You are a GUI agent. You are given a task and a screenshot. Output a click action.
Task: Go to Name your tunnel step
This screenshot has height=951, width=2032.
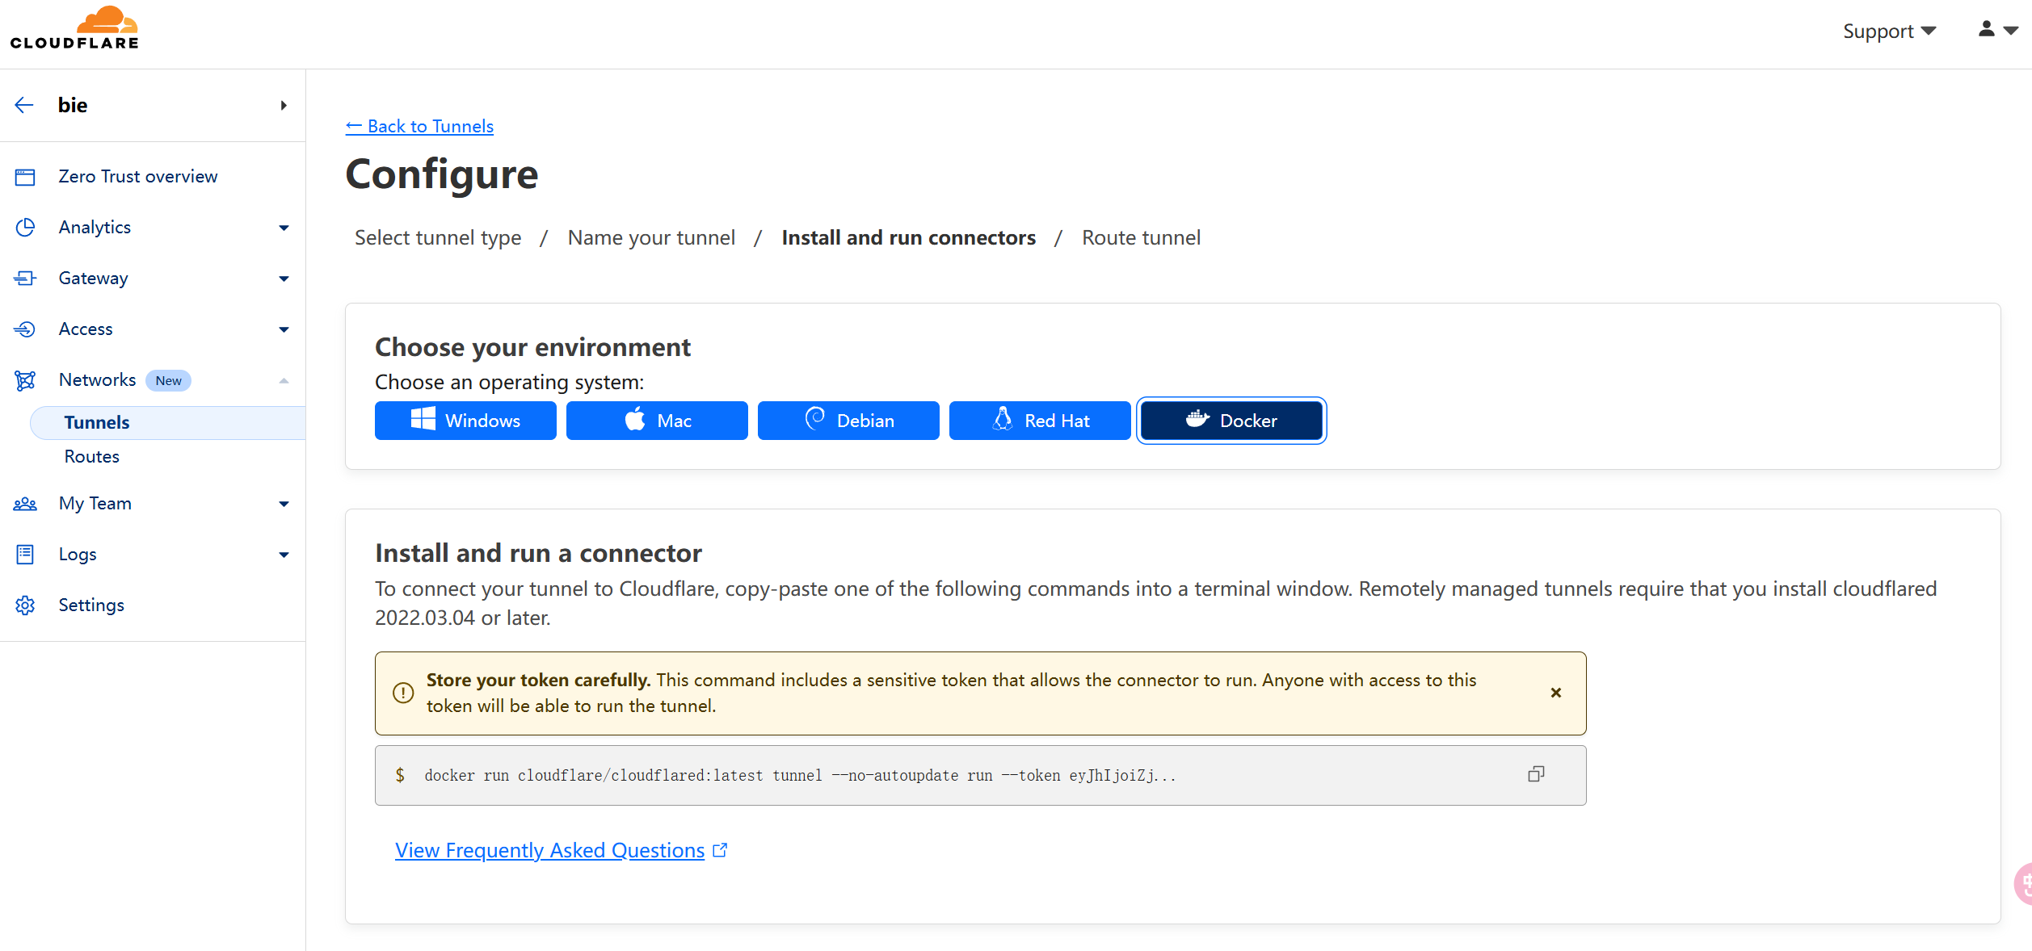651,237
